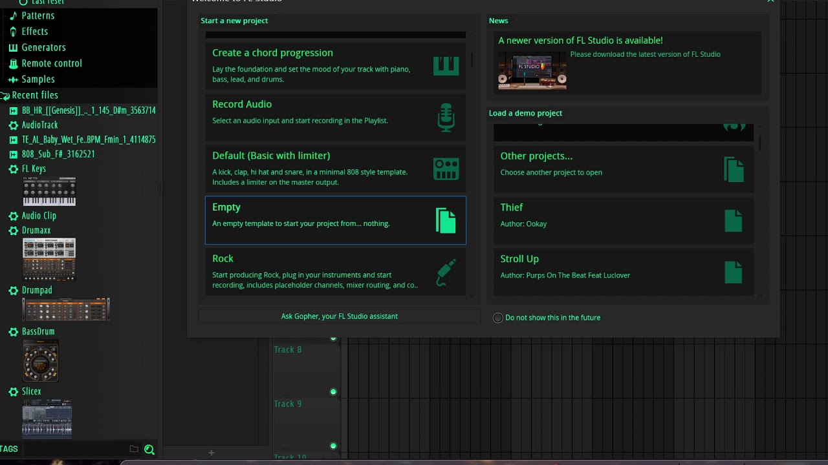Click the gear icon beside Drumaxx
The width and height of the screenshot is (828, 465).
(13, 231)
